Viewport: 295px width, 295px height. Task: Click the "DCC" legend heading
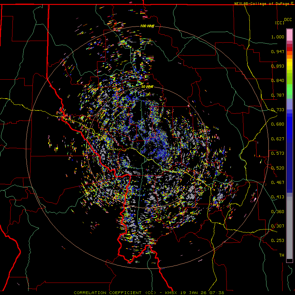pyautogui.click(x=288, y=20)
